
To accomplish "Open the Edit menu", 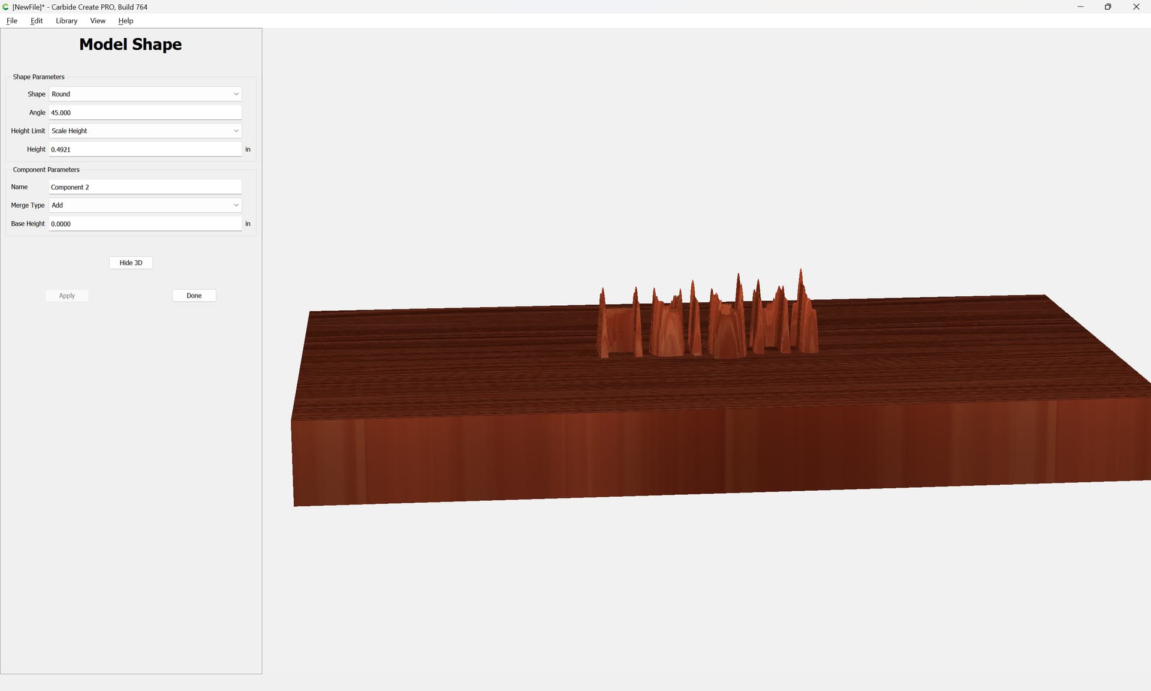I will pos(37,20).
